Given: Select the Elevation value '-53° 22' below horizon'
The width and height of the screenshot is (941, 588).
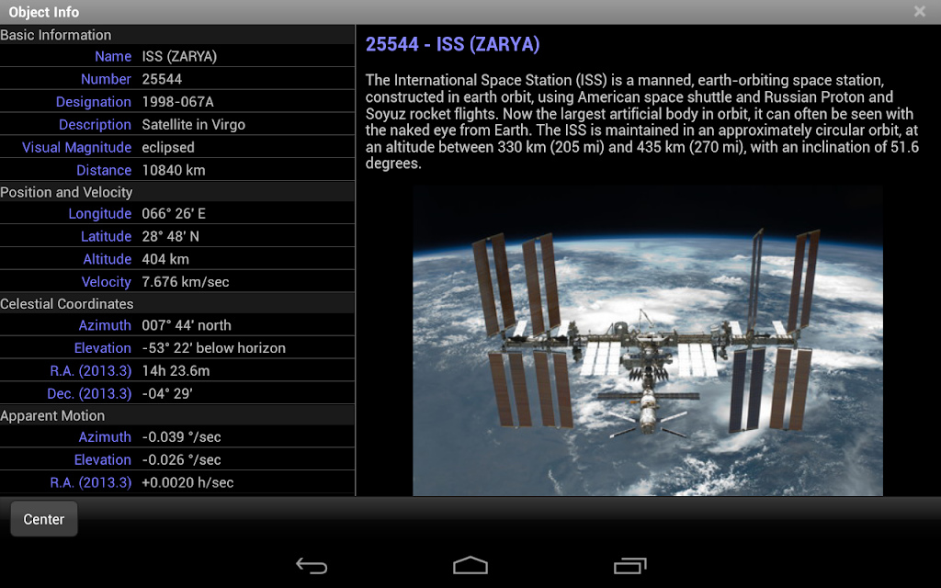Looking at the screenshot, I should tap(213, 348).
